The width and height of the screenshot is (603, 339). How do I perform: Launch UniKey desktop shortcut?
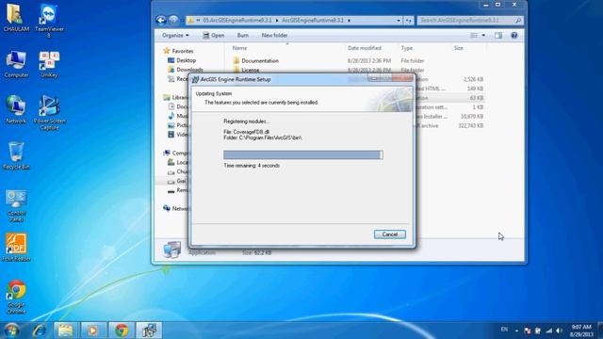coord(49,64)
